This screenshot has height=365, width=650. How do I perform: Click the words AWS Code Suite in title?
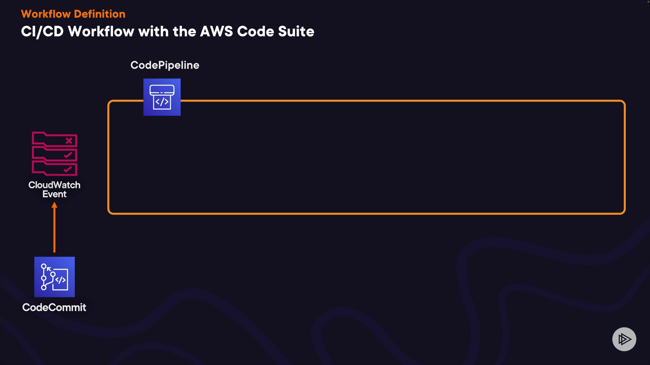click(257, 31)
